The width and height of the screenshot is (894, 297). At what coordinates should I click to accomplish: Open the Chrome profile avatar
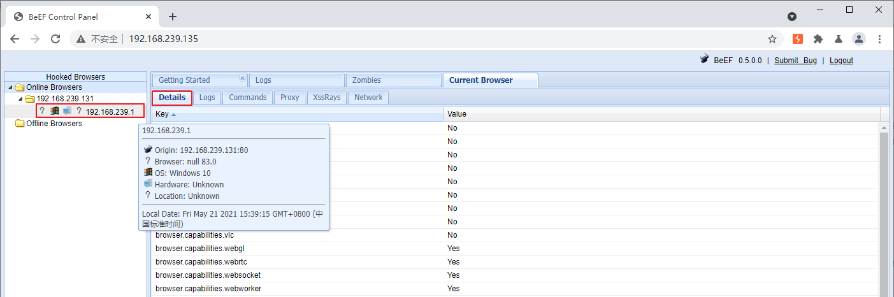(x=859, y=39)
